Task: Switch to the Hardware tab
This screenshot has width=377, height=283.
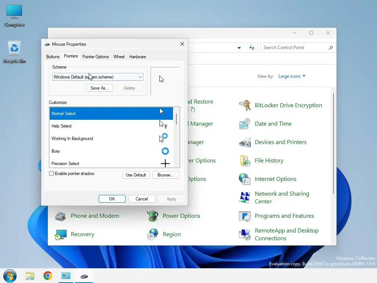Action: (x=138, y=57)
